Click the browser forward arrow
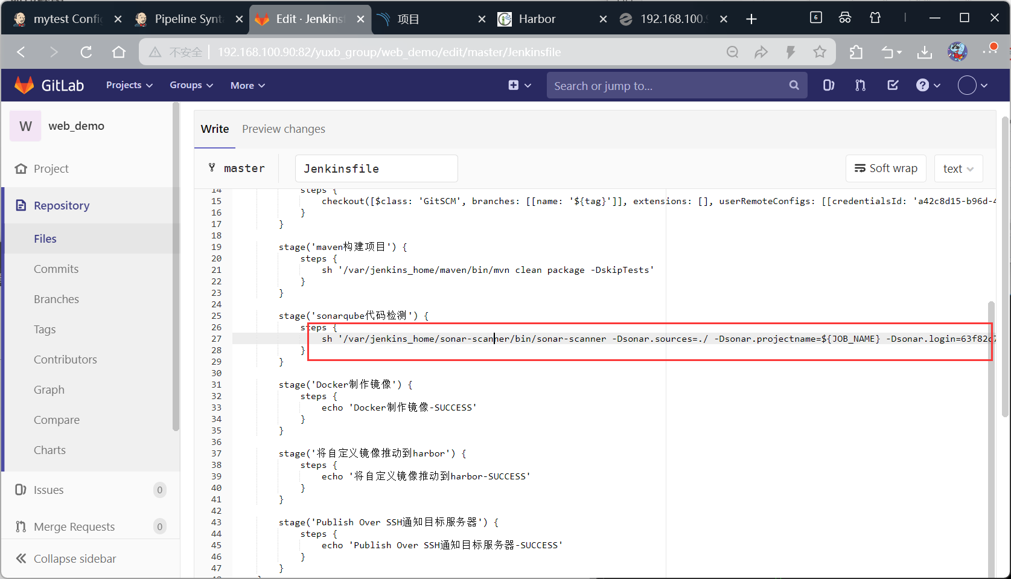 [54, 52]
